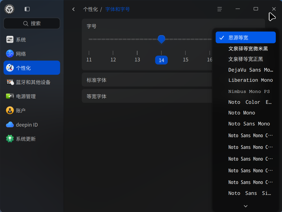The image size is (282, 212).
Task: Open 系统更新 in the sidebar
Action: [32, 139]
